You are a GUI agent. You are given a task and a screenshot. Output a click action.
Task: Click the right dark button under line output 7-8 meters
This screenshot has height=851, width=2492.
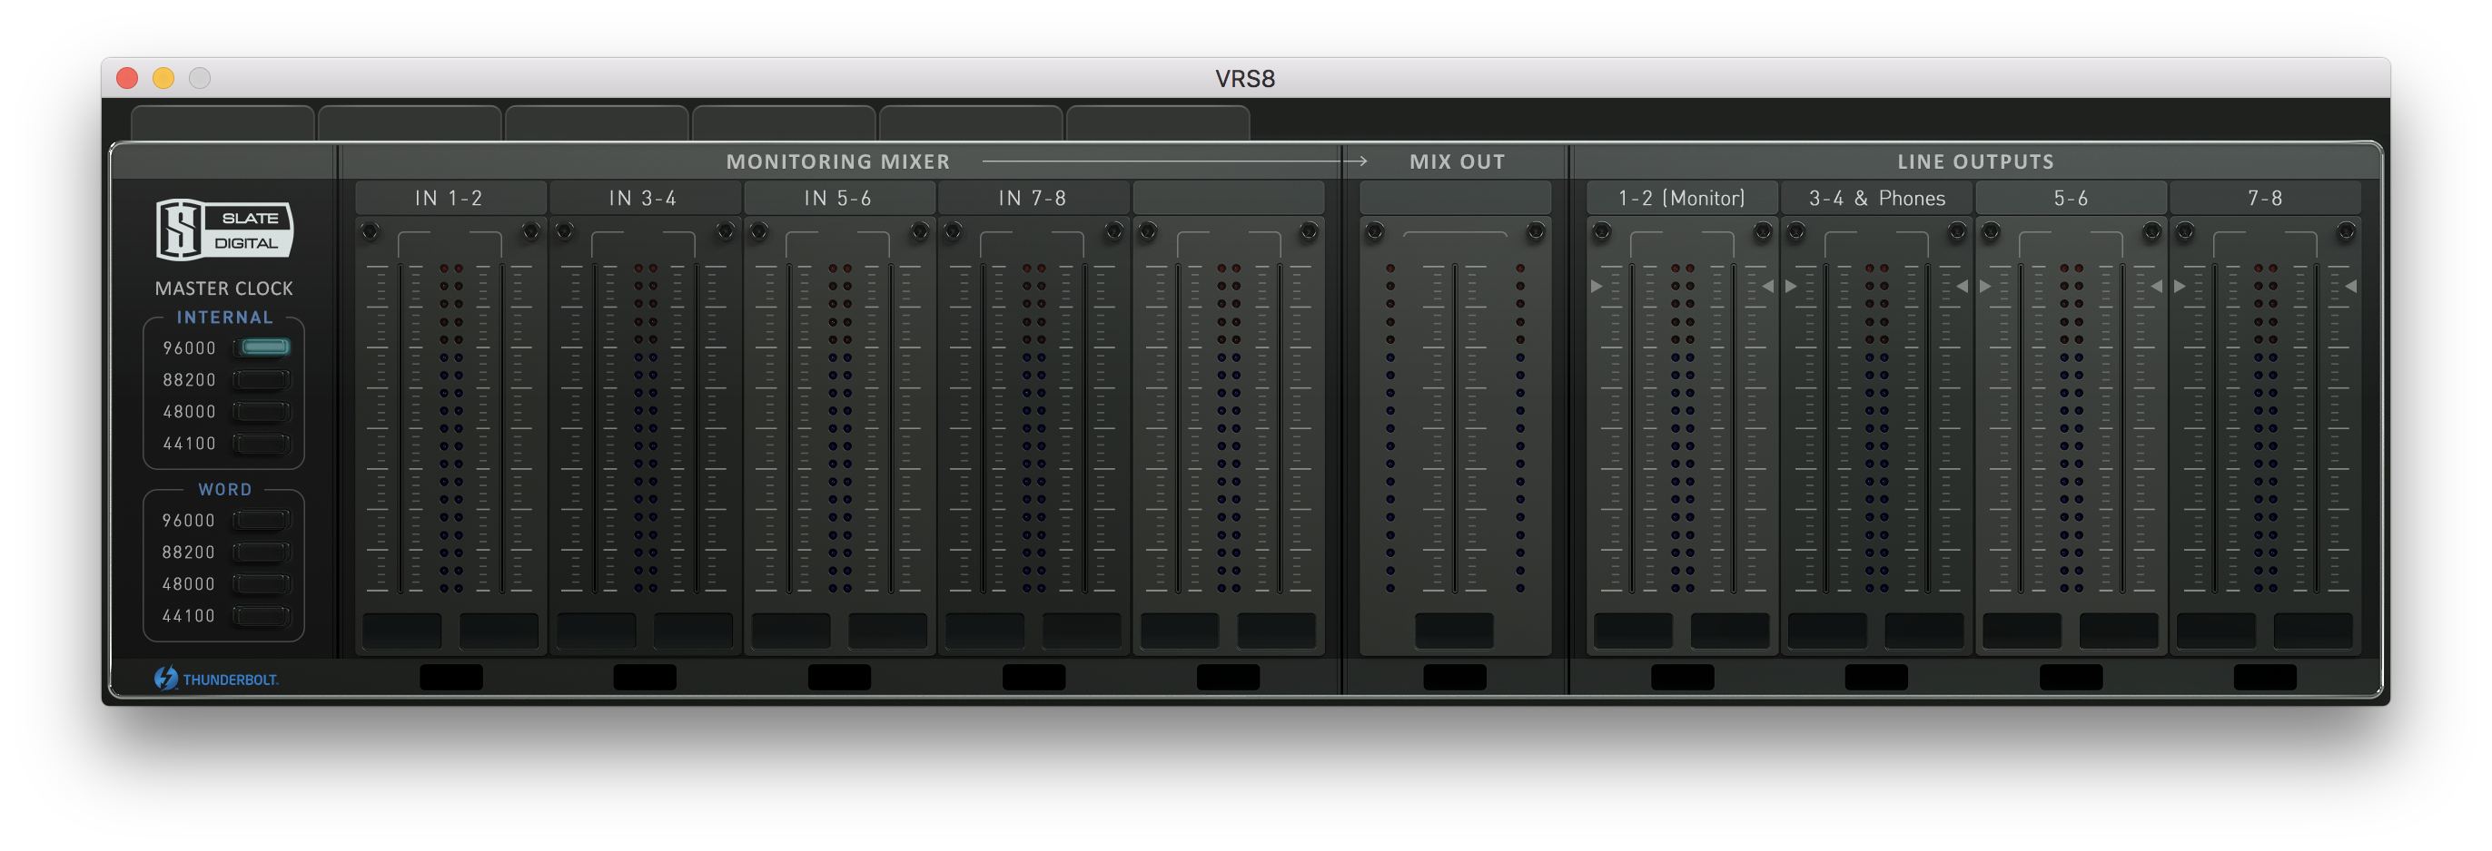[2314, 631]
